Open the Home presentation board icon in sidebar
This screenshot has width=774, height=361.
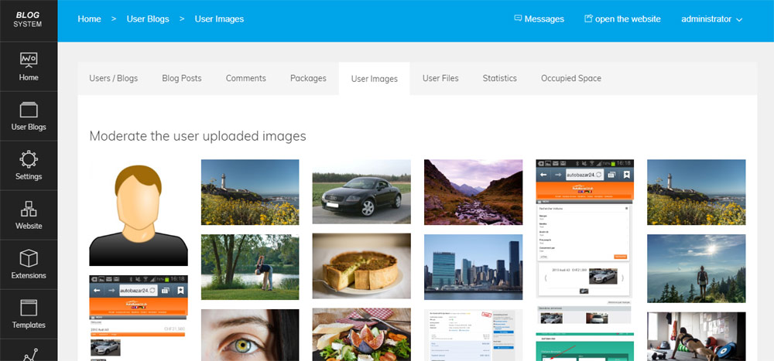click(29, 60)
